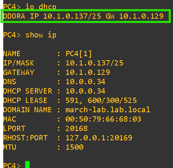Click the last PC4> prompt
This screenshot has height=168, width=173.
pos(12,165)
